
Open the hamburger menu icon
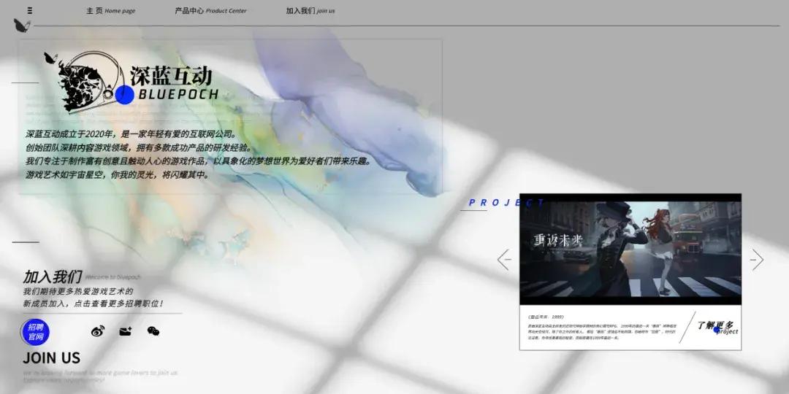tap(29, 11)
